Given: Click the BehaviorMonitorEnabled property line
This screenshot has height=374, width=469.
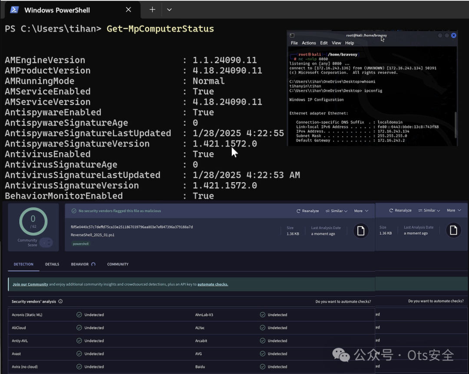Looking at the screenshot, I should [109, 196].
